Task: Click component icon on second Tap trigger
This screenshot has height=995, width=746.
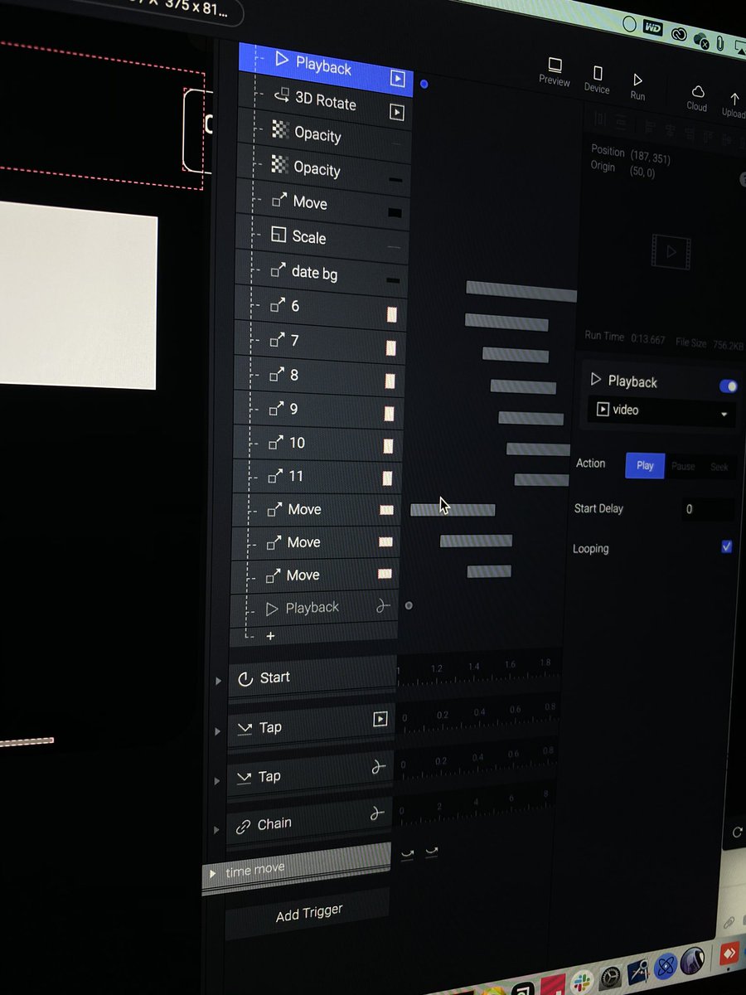Action: (x=379, y=768)
